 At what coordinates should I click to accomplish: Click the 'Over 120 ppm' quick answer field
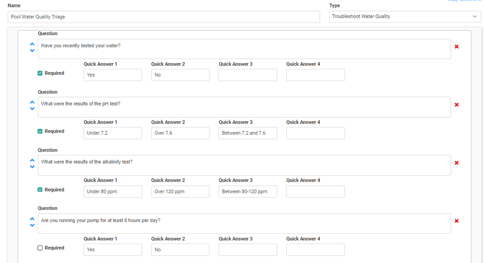tap(180, 192)
